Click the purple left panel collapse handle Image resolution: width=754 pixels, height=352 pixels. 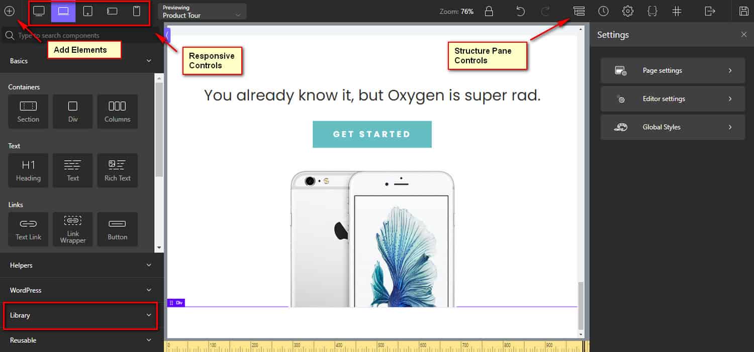click(168, 35)
